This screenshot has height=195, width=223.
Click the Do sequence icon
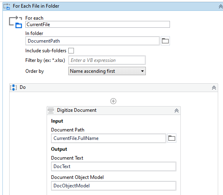click(x=14, y=87)
